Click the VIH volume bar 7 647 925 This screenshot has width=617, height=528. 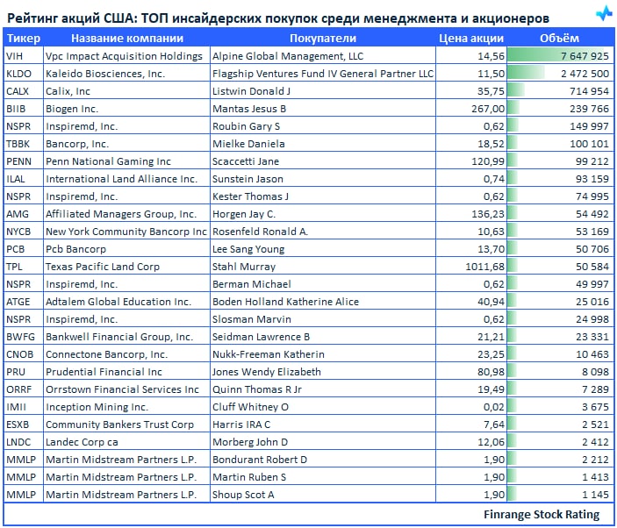pyautogui.click(x=560, y=56)
